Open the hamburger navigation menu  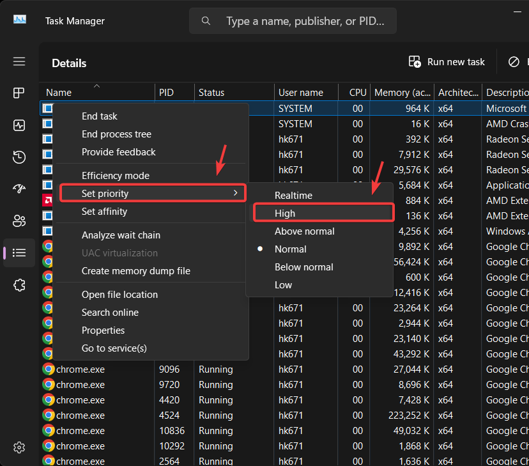click(x=19, y=61)
